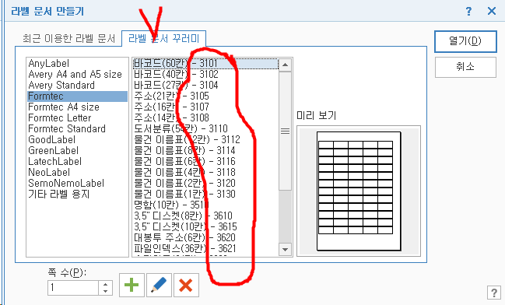Select Avery Standard in the vendor list
Screen dimensions: 505x305
point(77,86)
